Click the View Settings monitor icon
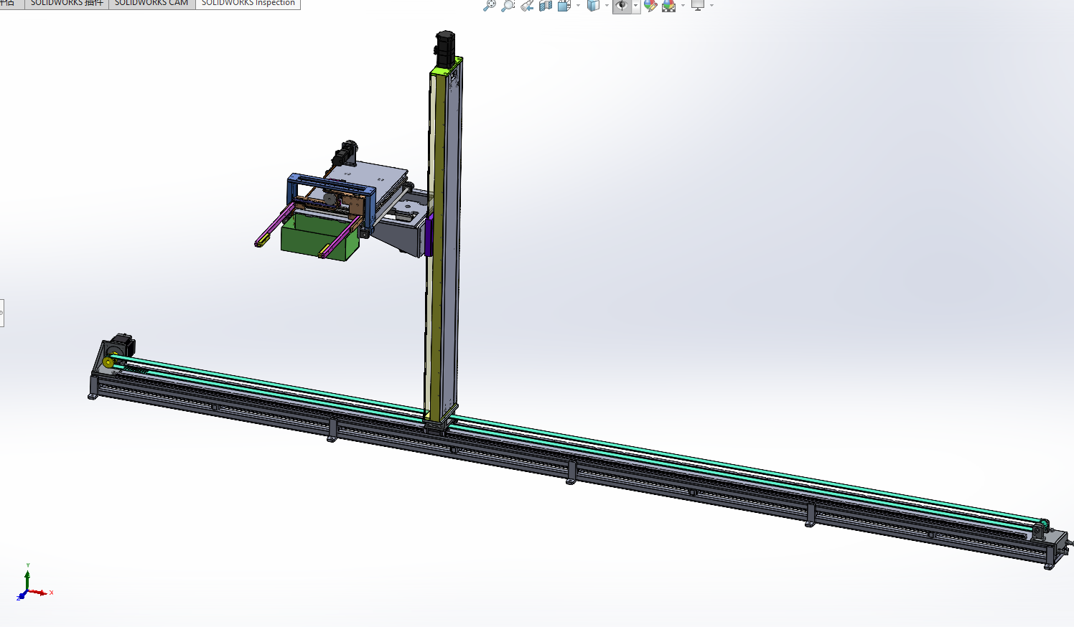The width and height of the screenshot is (1074, 627). [698, 6]
